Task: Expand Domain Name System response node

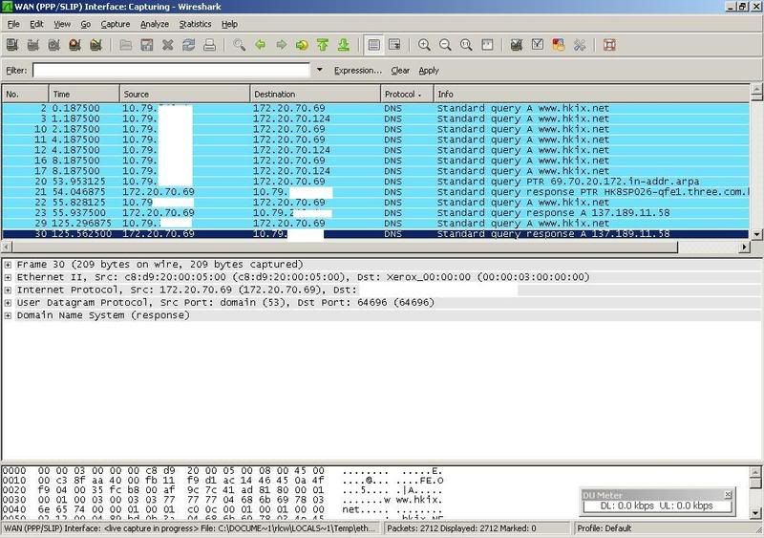Action: (8, 315)
